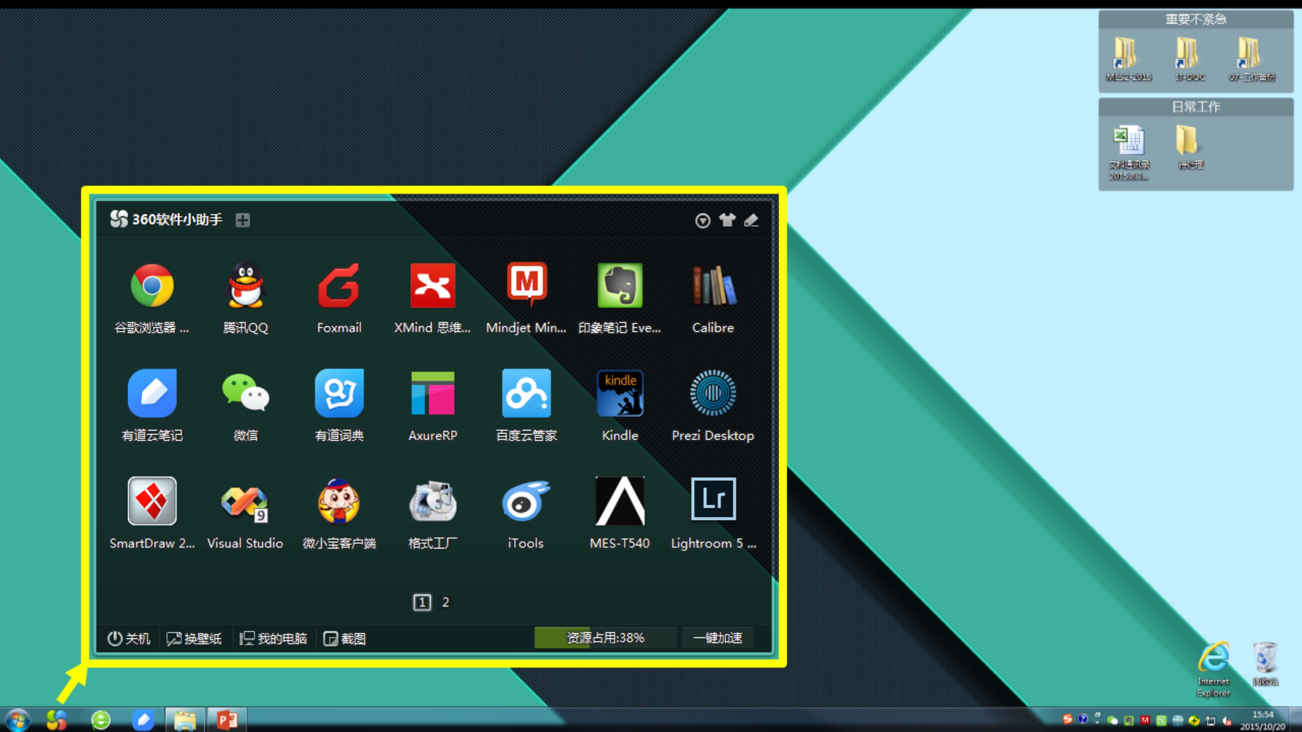This screenshot has height=732, width=1302.
Task: Click the edit pencil icon in panel header
Action: tap(751, 220)
